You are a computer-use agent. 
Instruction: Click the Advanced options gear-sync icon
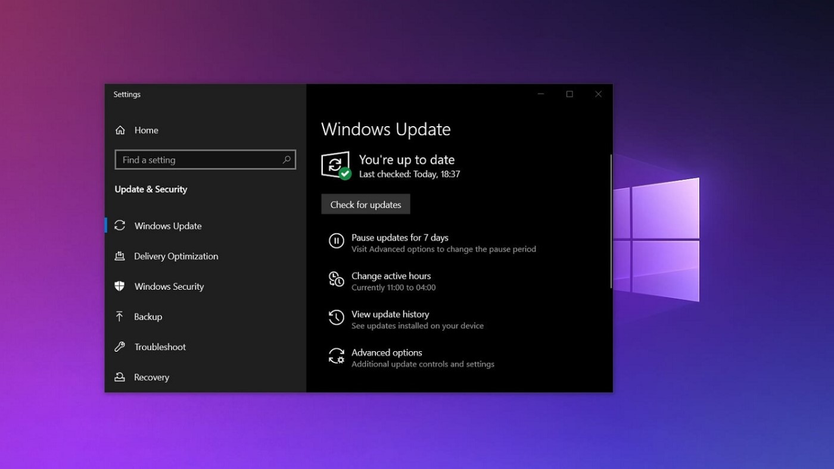point(337,356)
